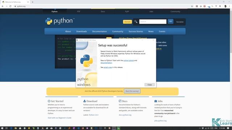Viewport: 232px width, 130px height.
Task: Click the Donate button on python.org
Action: (127, 22)
